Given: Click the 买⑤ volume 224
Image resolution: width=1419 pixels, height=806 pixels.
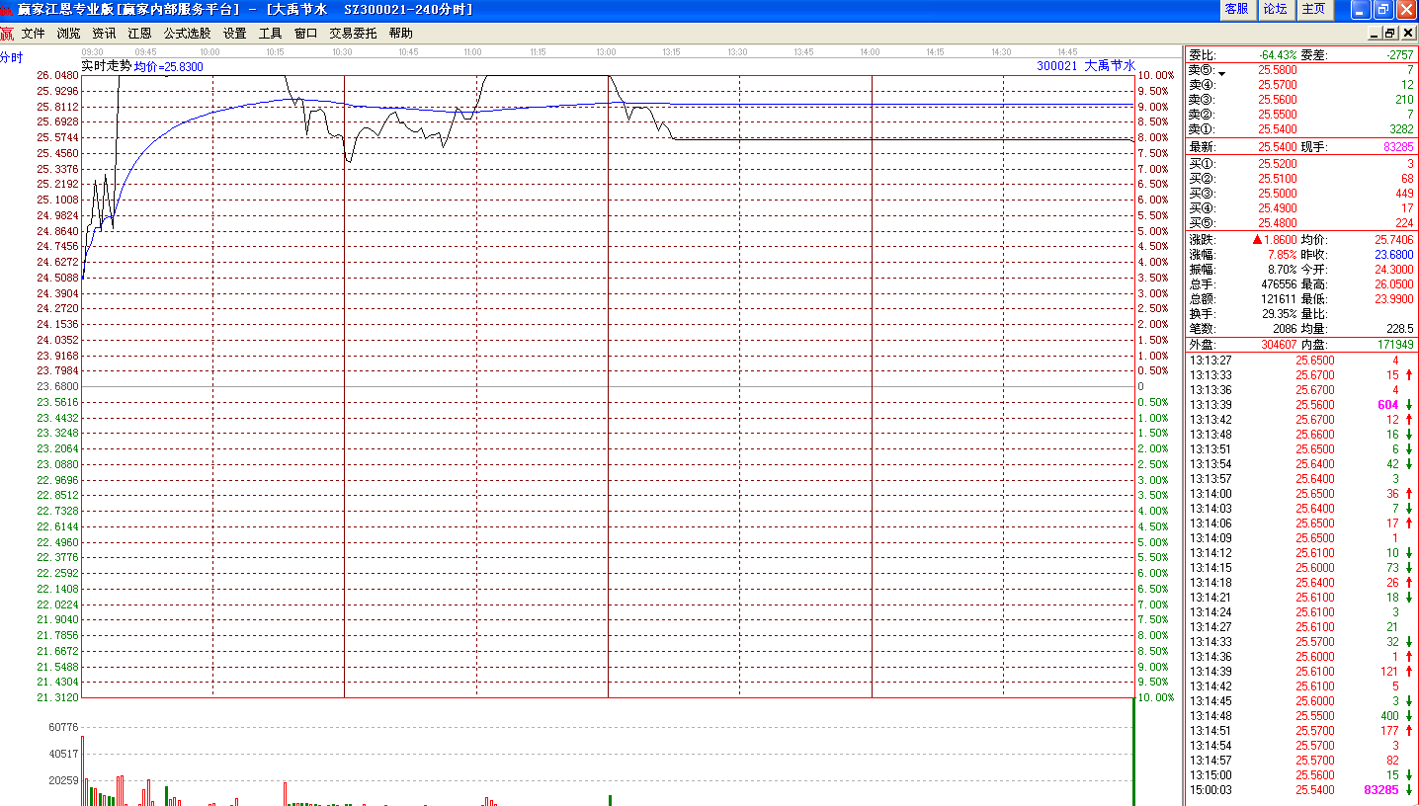Looking at the screenshot, I should pos(1404,223).
